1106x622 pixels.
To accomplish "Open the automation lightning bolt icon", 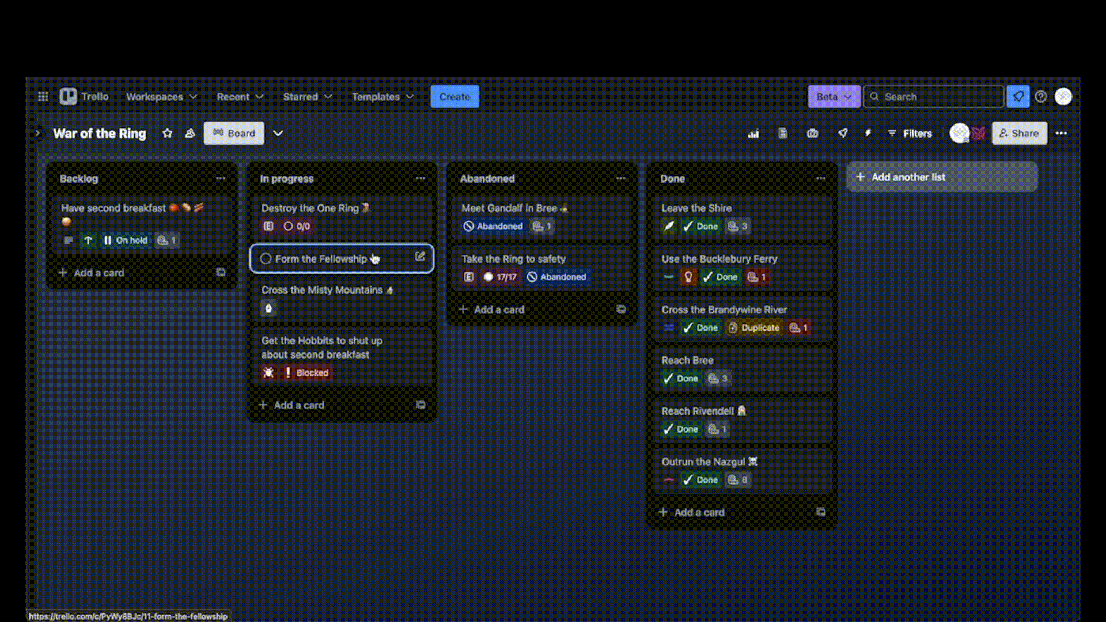I will click(868, 134).
